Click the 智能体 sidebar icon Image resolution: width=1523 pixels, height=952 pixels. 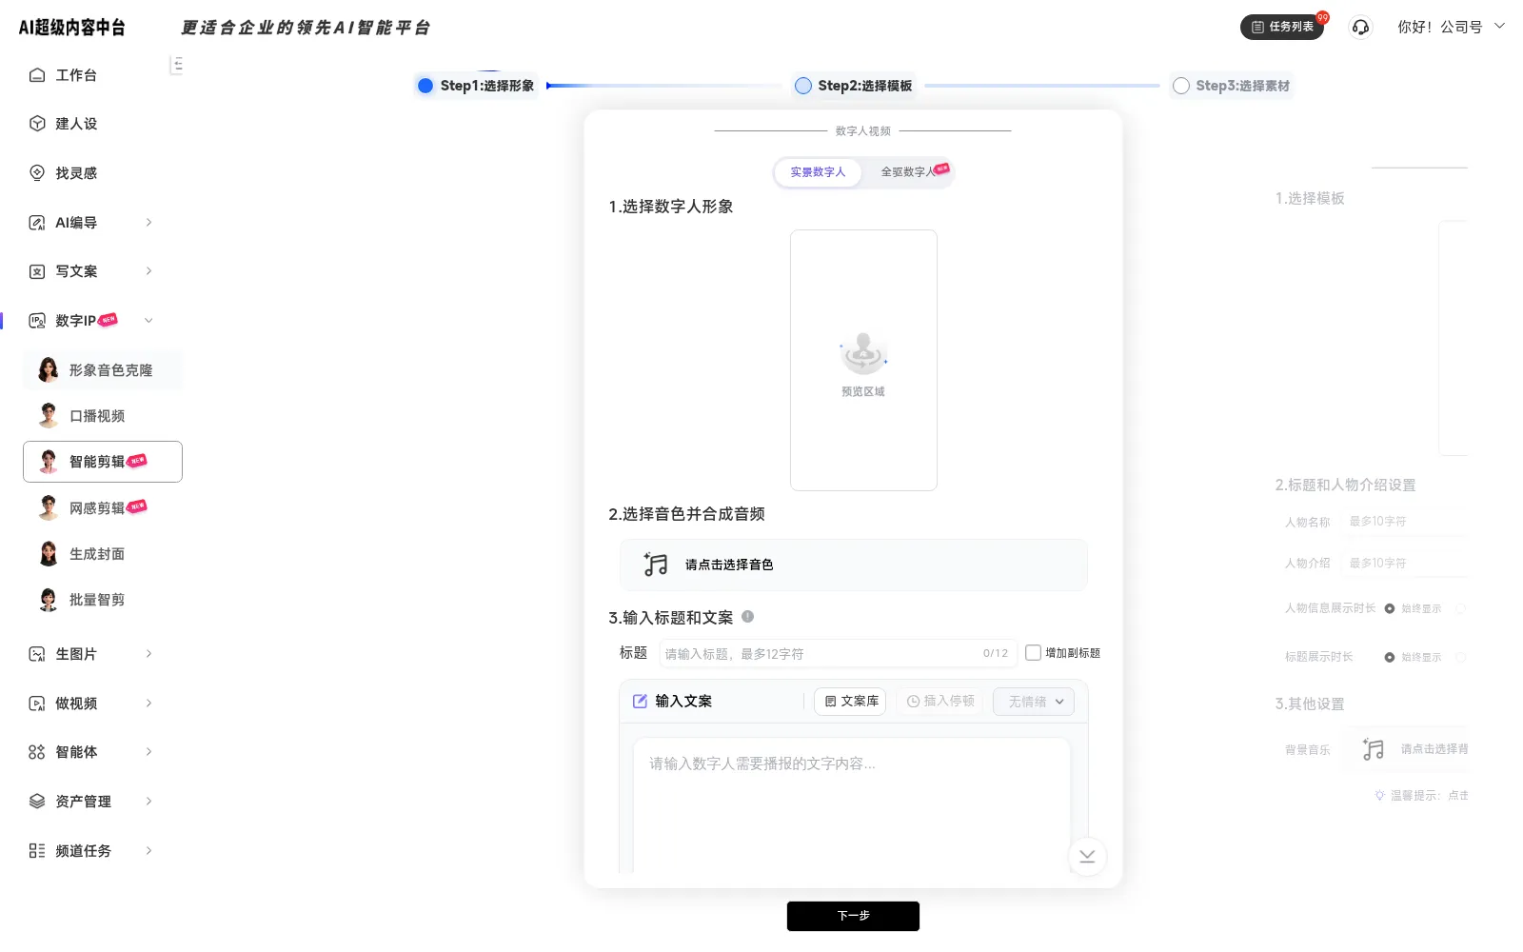[x=37, y=752]
